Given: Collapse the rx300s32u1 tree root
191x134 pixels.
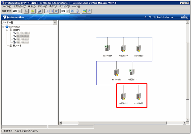Looking at the screenshot, I should 3,27.
